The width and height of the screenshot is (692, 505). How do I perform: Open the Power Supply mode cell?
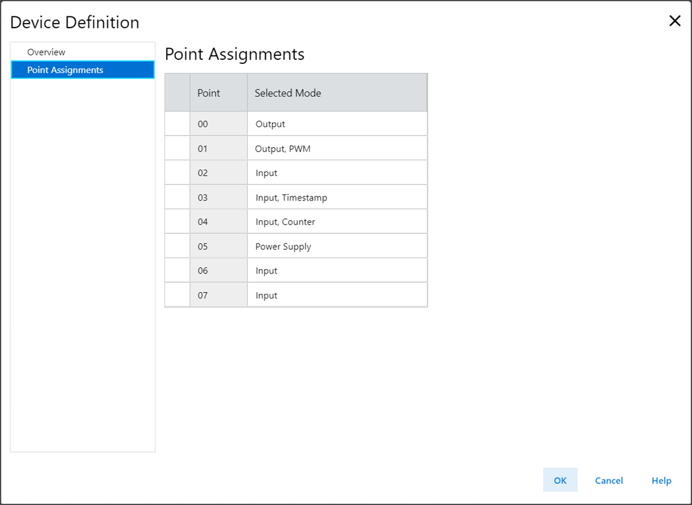[x=336, y=247]
